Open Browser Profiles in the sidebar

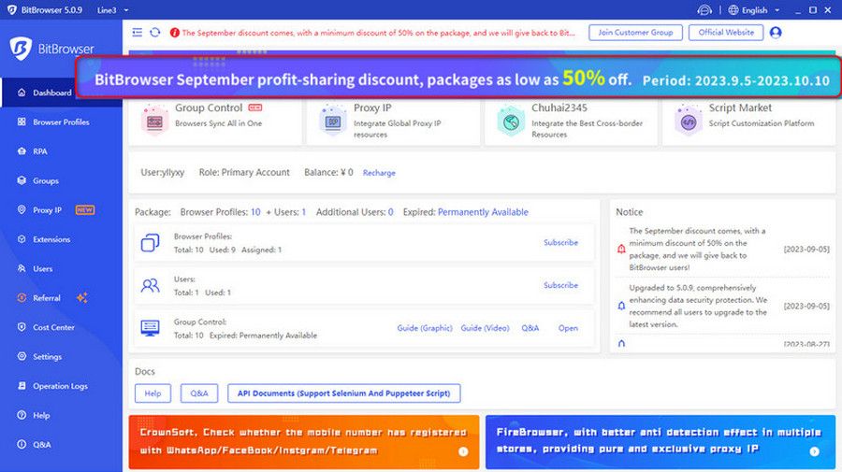click(x=61, y=122)
